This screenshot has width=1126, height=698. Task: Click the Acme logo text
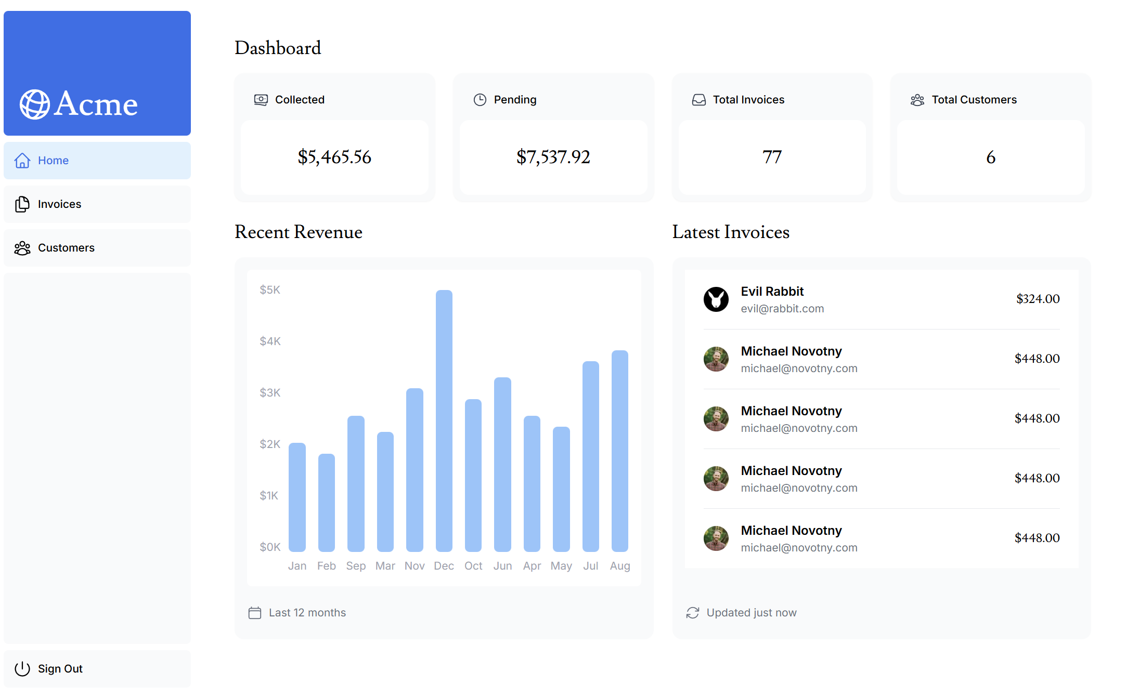(x=96, y=103)
